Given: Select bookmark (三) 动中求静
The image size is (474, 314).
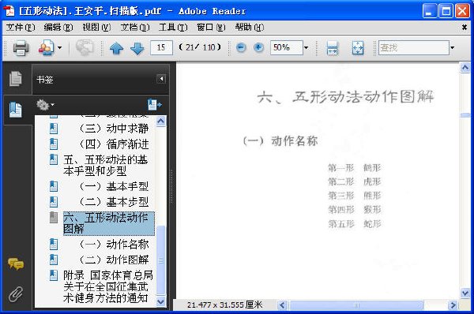Looking at the screenshot, I should tap(114, 129).
